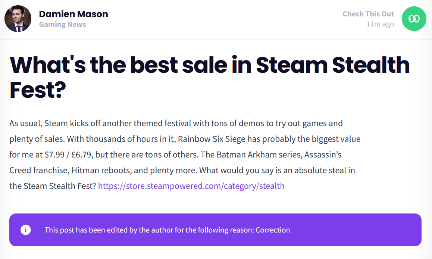Click the $7.99 / £6.79 price text
Image resolution: width=432 pixels, height=259 pixels.
coord(68,155)
